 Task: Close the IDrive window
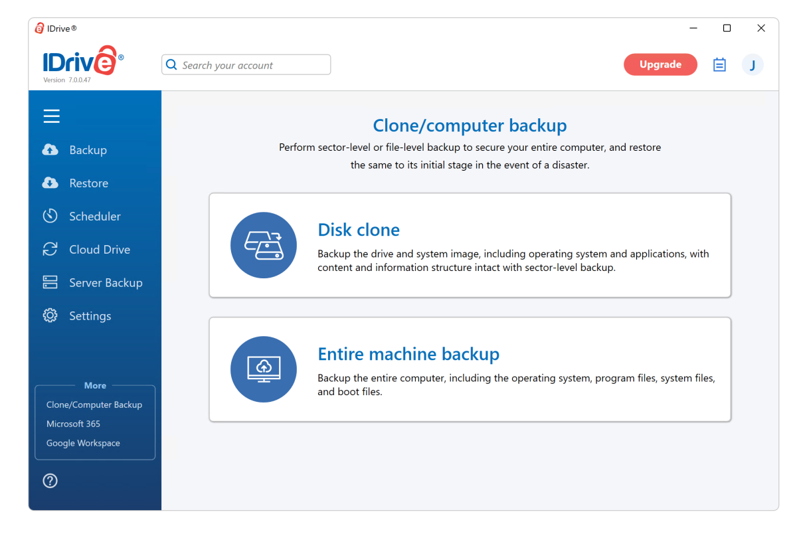(761, 28)
